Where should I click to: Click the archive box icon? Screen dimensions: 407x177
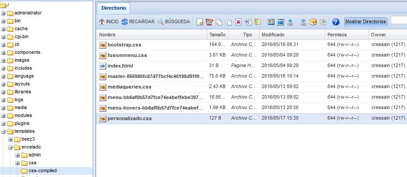coord(313,22)
